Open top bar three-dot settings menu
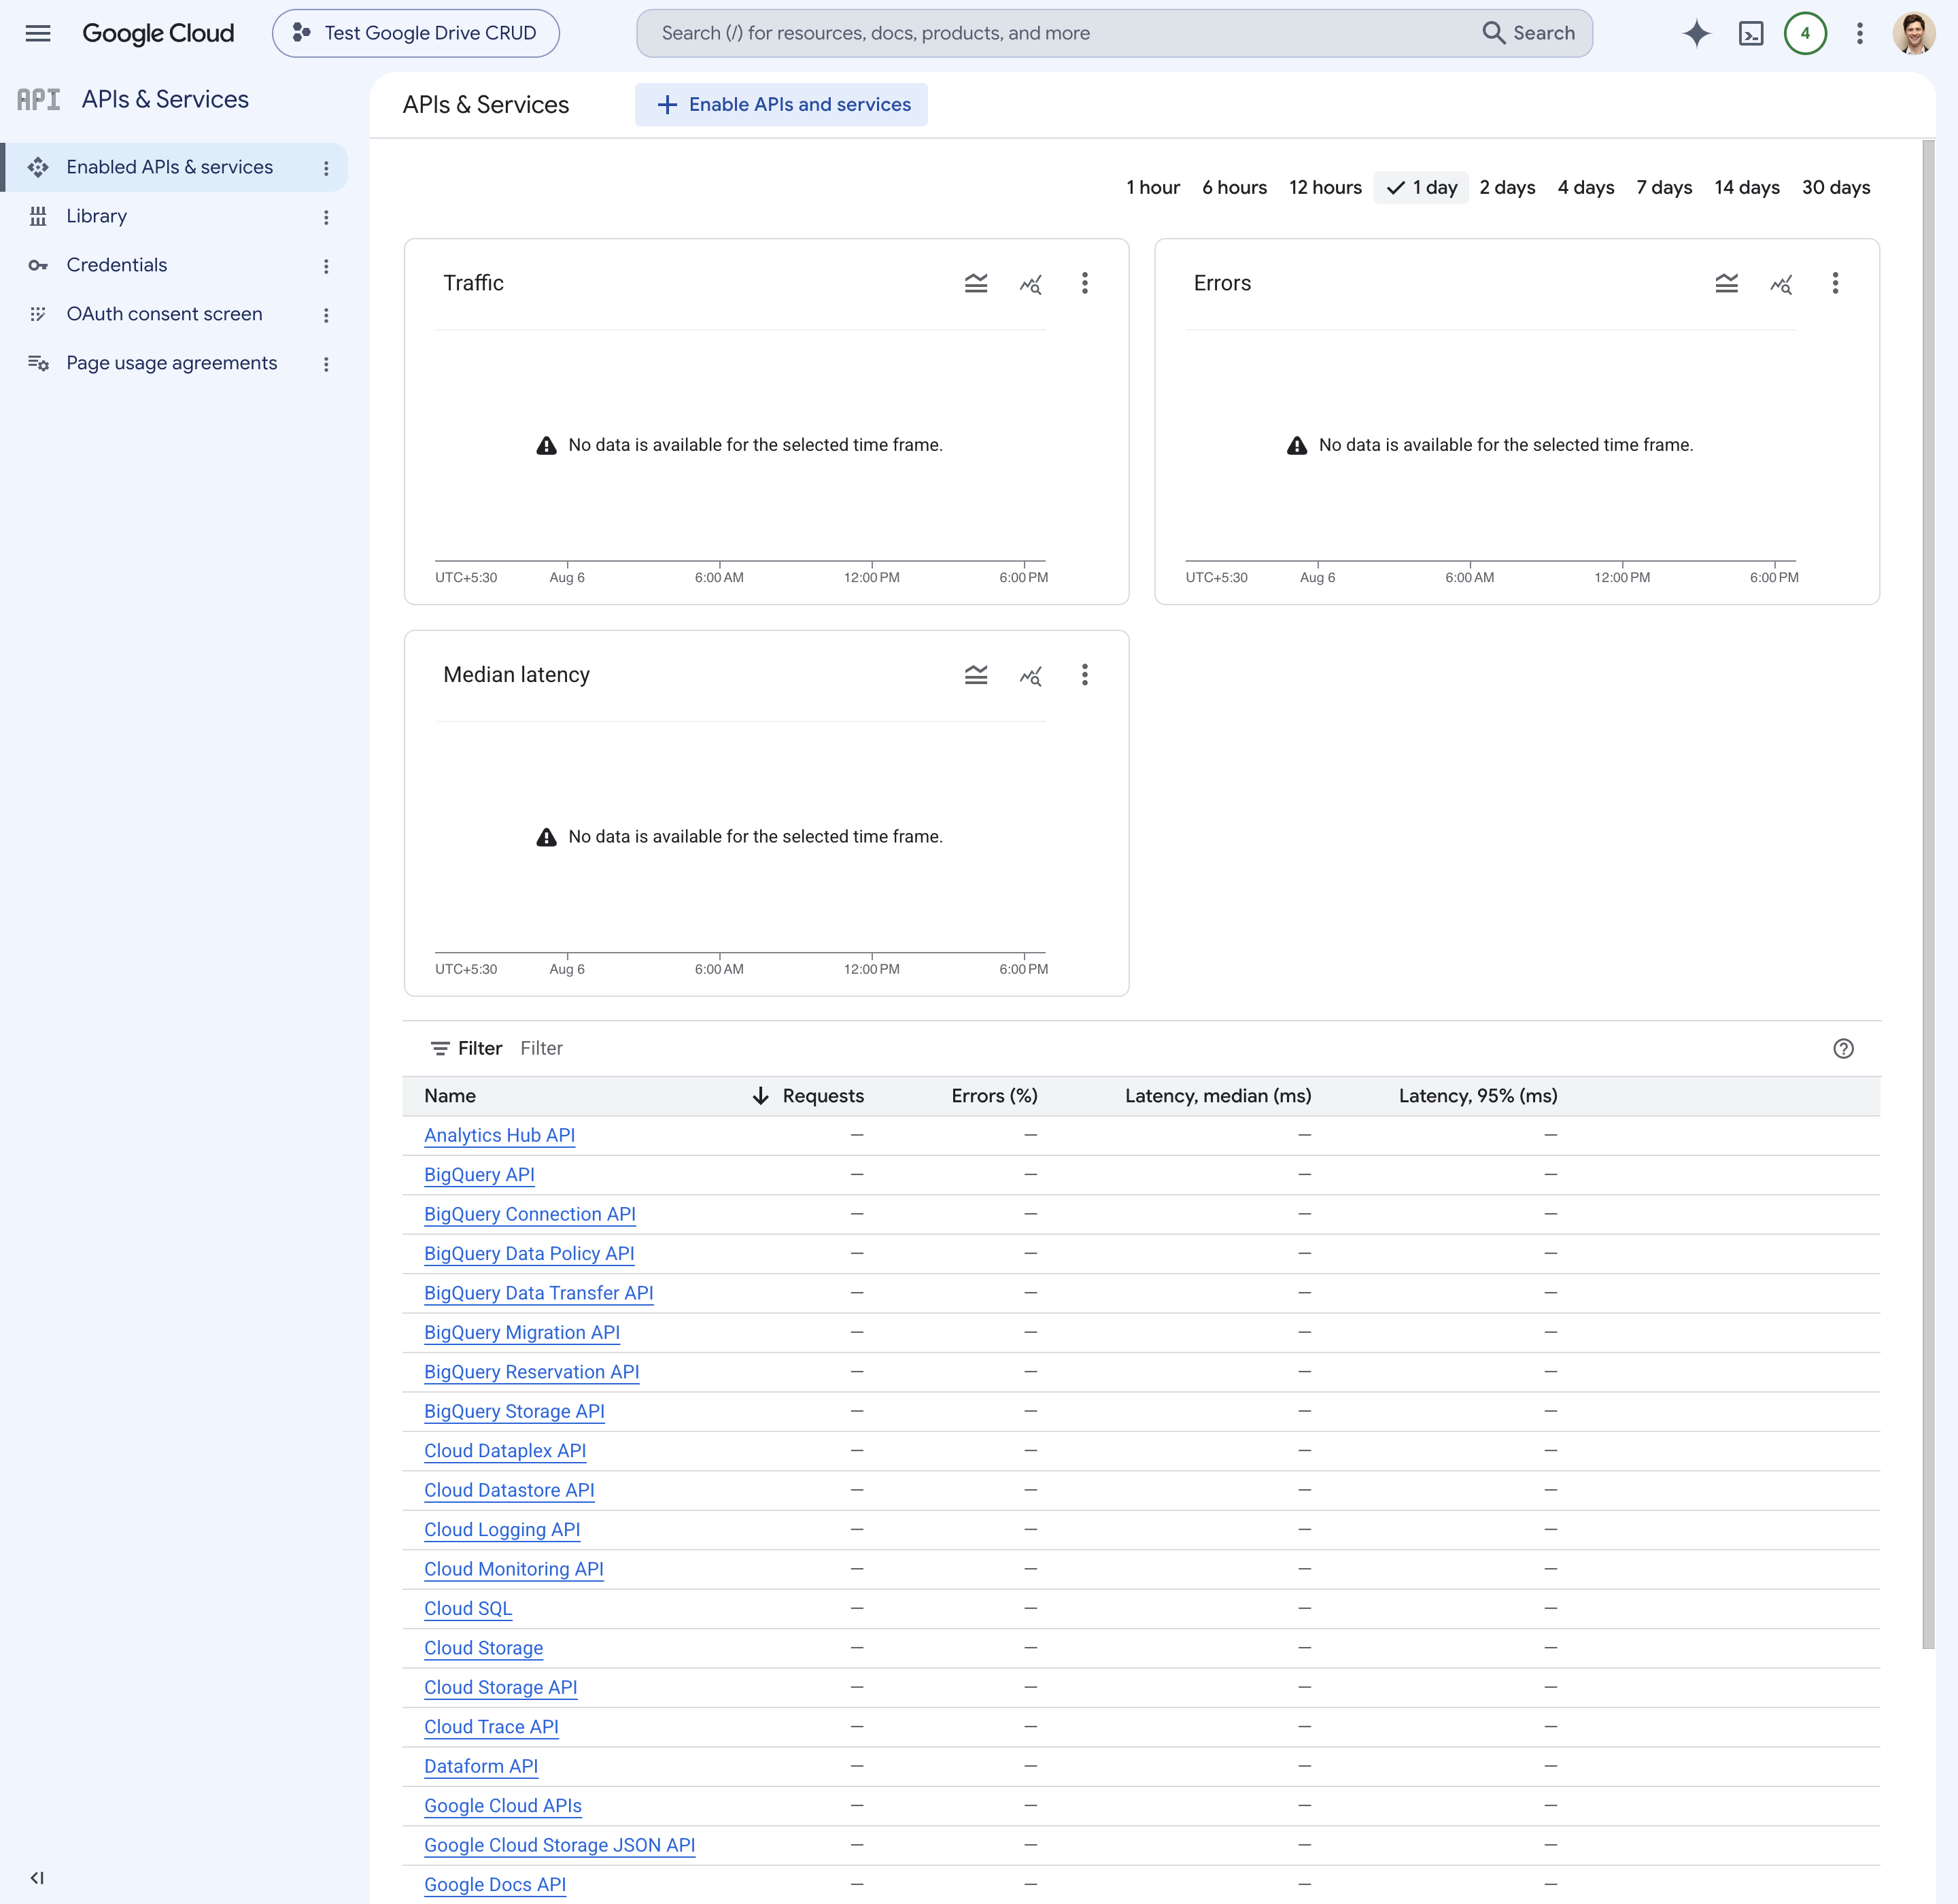Screen dimensions: 1958x1904 click(x=1860, y=33)
